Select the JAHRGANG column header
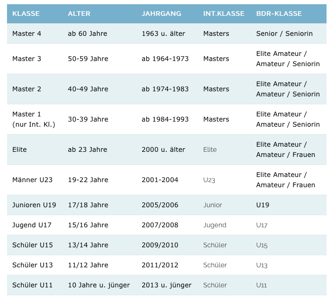Image resolution: width=334 pixels, height=299 pixels. pos(161,14)
